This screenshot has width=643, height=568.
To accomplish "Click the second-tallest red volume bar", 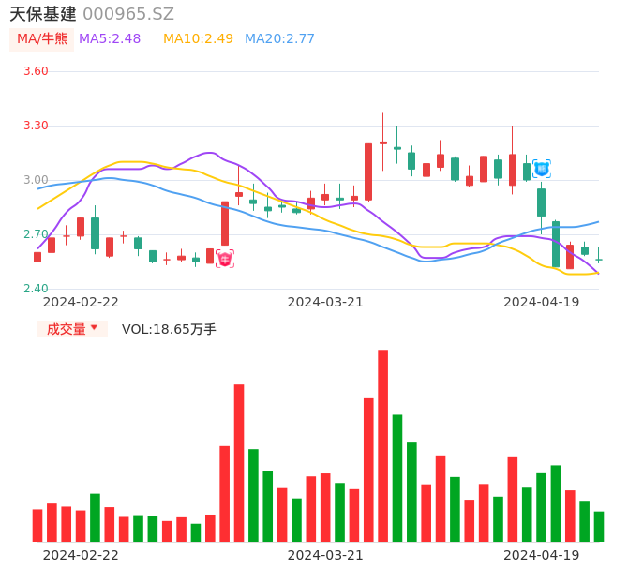I will click(x=239, y=462).
